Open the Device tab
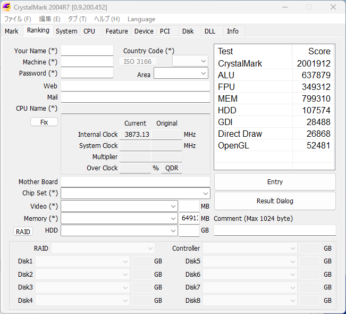Viewport: 346px width, 314px height. coord(144,31)
